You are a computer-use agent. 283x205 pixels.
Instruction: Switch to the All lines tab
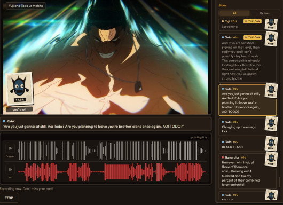(x=234, y=13)
